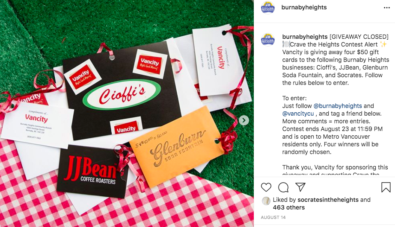Follow the @vancitycu mention link
395x227 pixels.
(298, 114)
